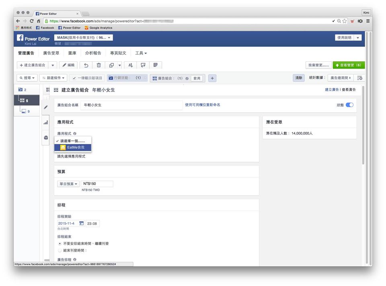Toggle the 狀態 status switch

(x=349, y=105)
